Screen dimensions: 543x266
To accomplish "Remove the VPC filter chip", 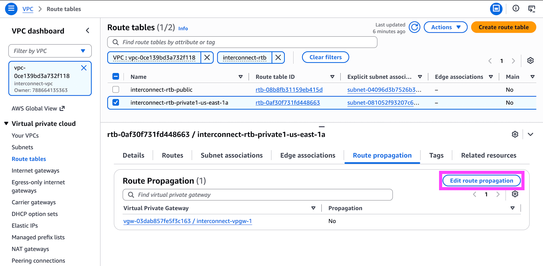I will (x=207, y=58).
